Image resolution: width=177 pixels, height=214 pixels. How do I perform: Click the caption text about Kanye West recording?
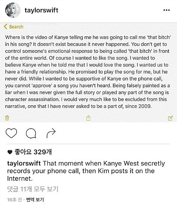[86, 171]
